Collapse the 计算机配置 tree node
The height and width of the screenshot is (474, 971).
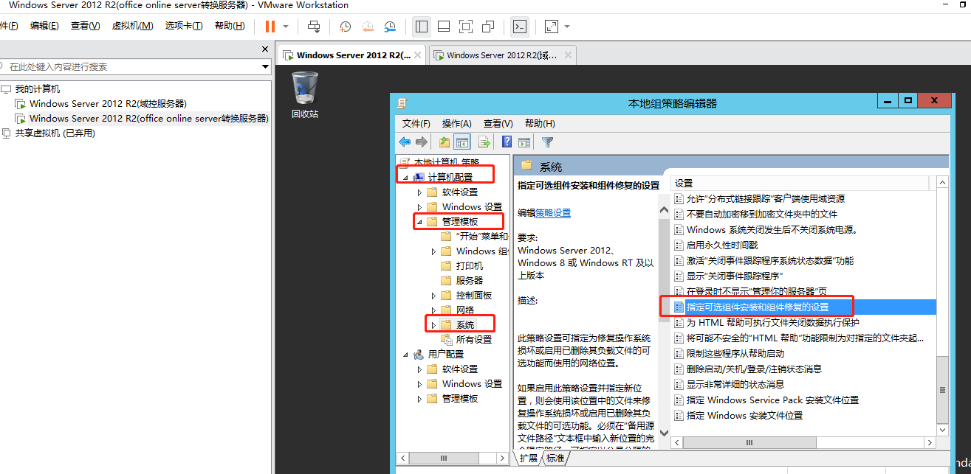point(405,178)
